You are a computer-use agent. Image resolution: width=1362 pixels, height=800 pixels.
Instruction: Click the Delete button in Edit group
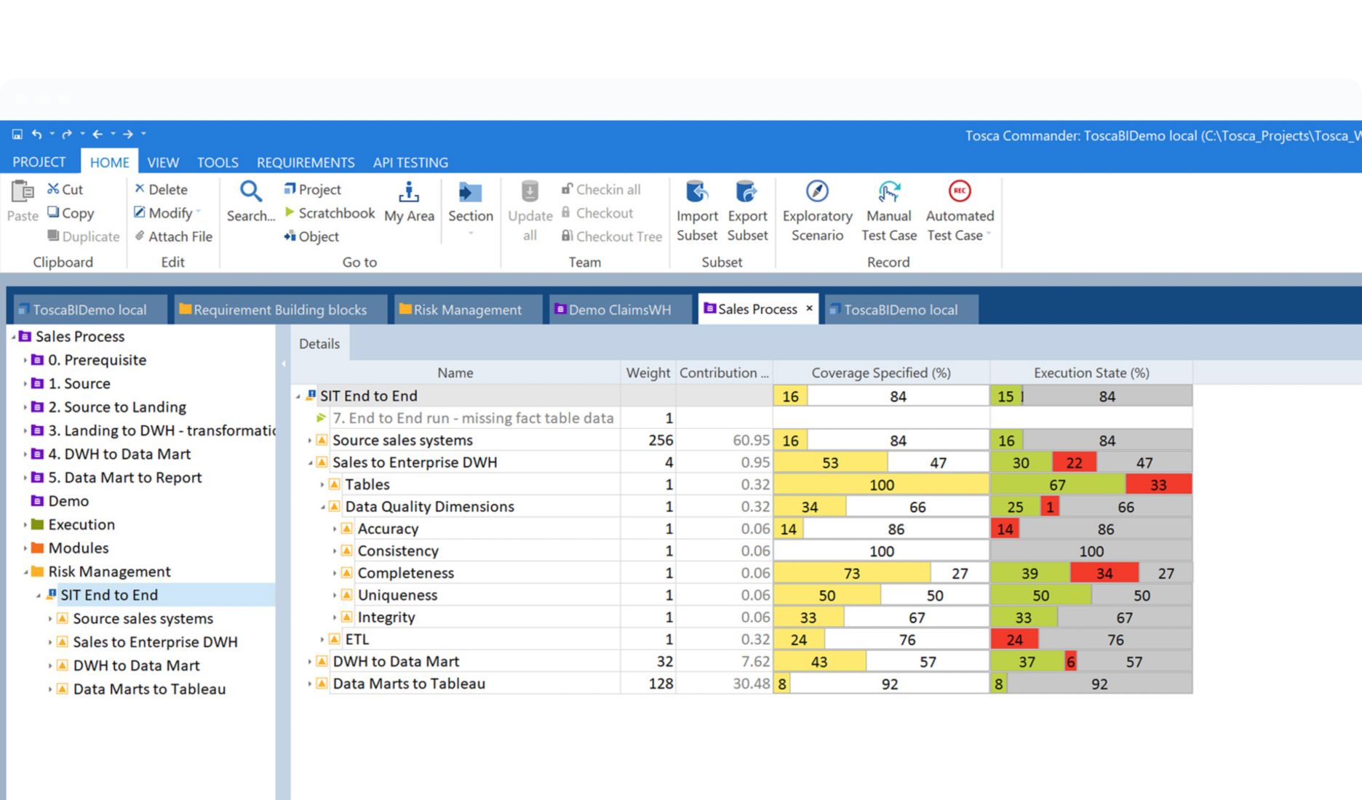[161, 189]
